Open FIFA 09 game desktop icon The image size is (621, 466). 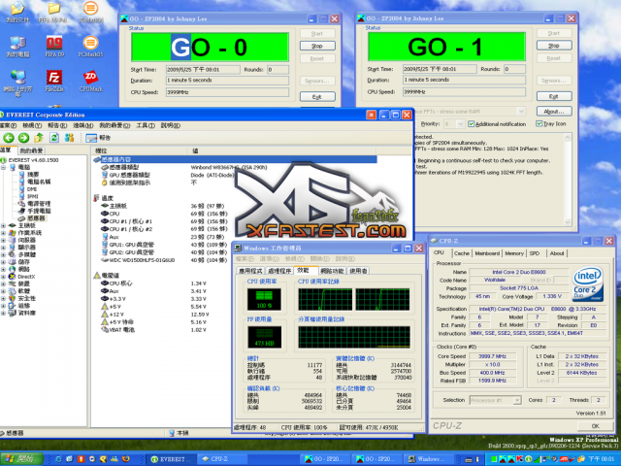tap(54, 47)
